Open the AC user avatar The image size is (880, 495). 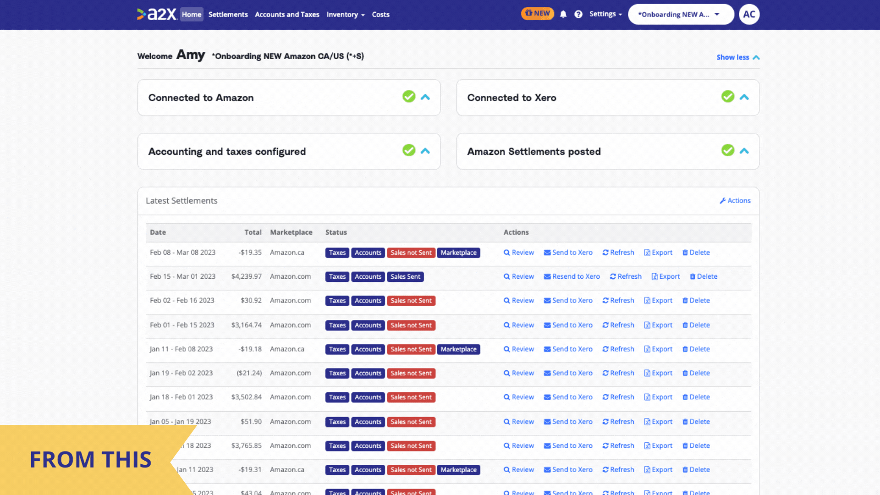pos(749,14)
